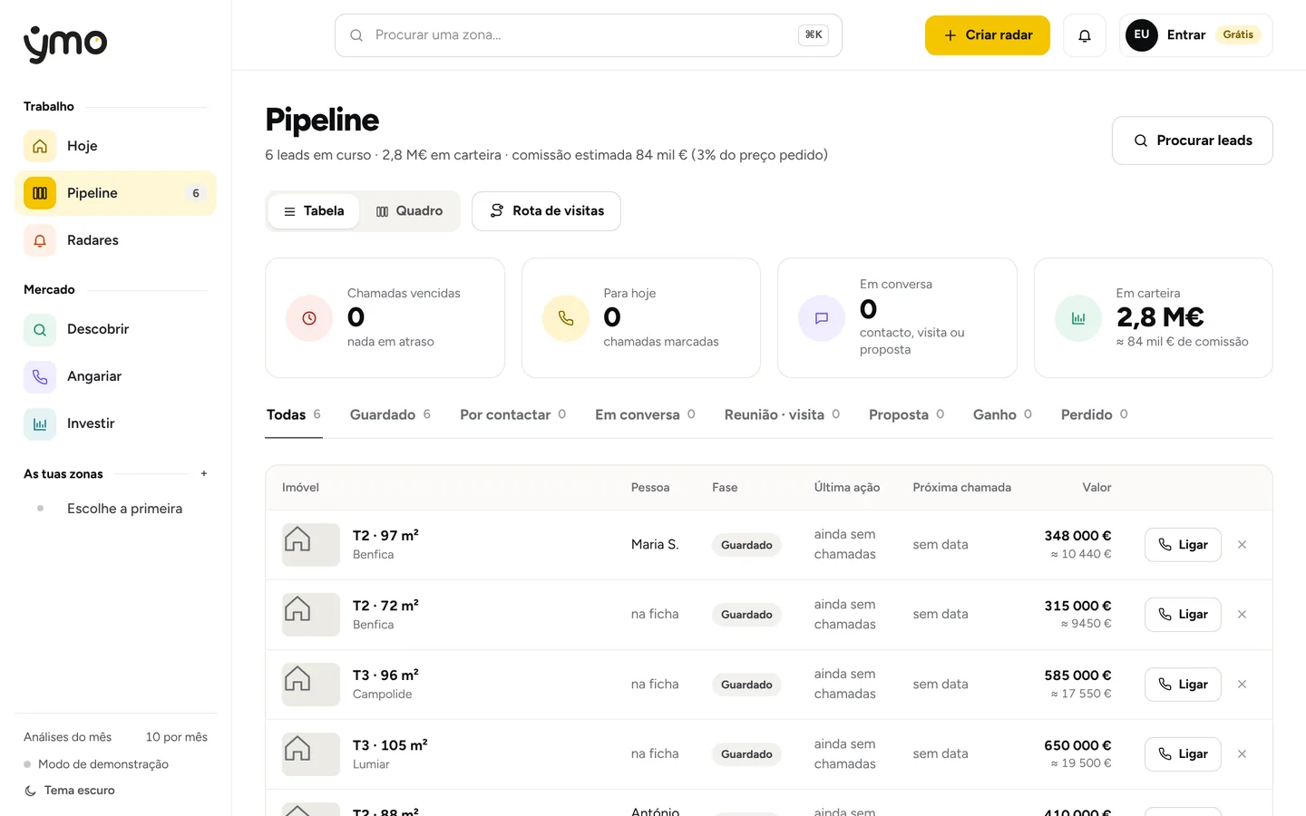1306x816 pixels.
Task: Open thumbnail of T2 · 72 m² Benfica
Action: 311,615
